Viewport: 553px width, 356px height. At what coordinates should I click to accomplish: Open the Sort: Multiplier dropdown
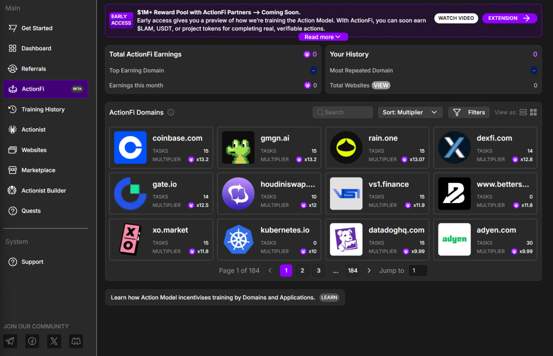[410, 112]
